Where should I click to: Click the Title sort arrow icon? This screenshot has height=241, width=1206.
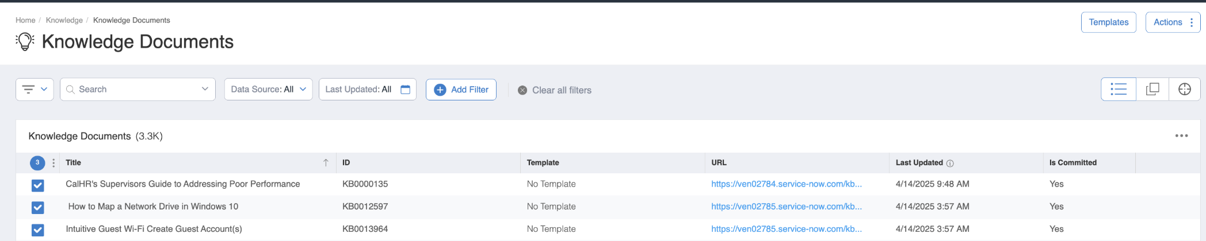pyautogui.click(x=326, y=162)
